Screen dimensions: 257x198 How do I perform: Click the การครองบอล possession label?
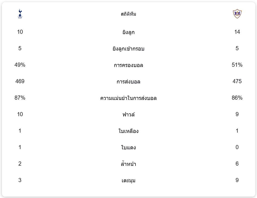128,65
